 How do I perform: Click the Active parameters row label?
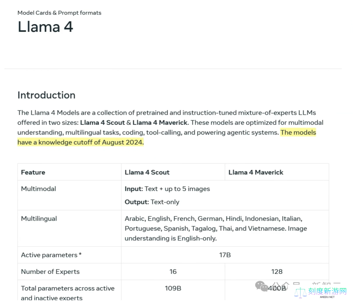(x=51, y=255)
